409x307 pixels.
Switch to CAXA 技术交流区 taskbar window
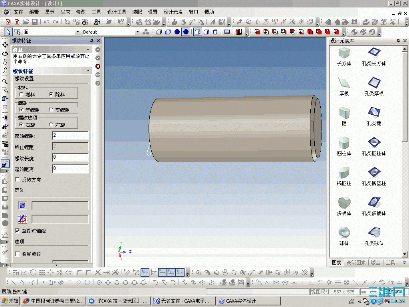coord(118,301)
